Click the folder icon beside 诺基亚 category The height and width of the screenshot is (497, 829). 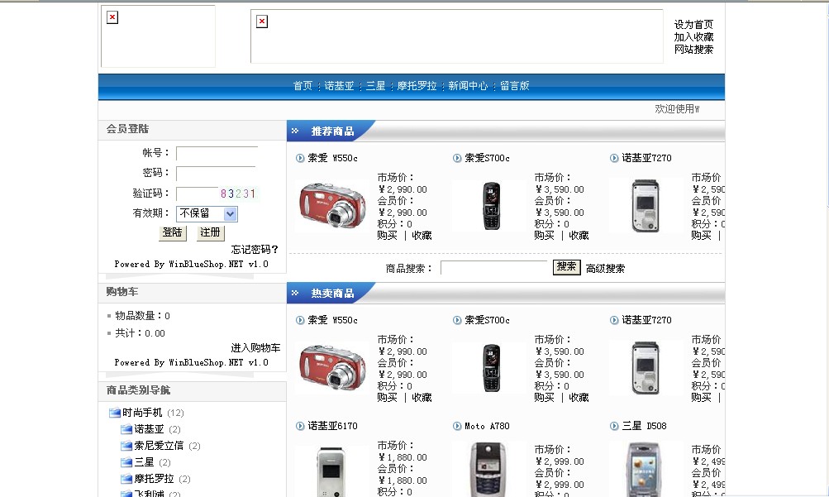click(126, 429)
